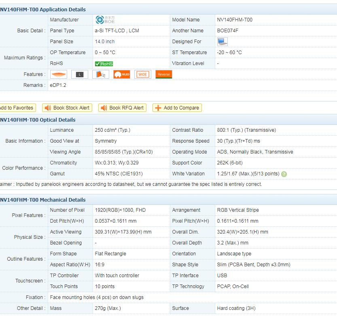This screenshot has height=316, width=337.
Task: Click the 10 points touch points value
Action: 105,287
